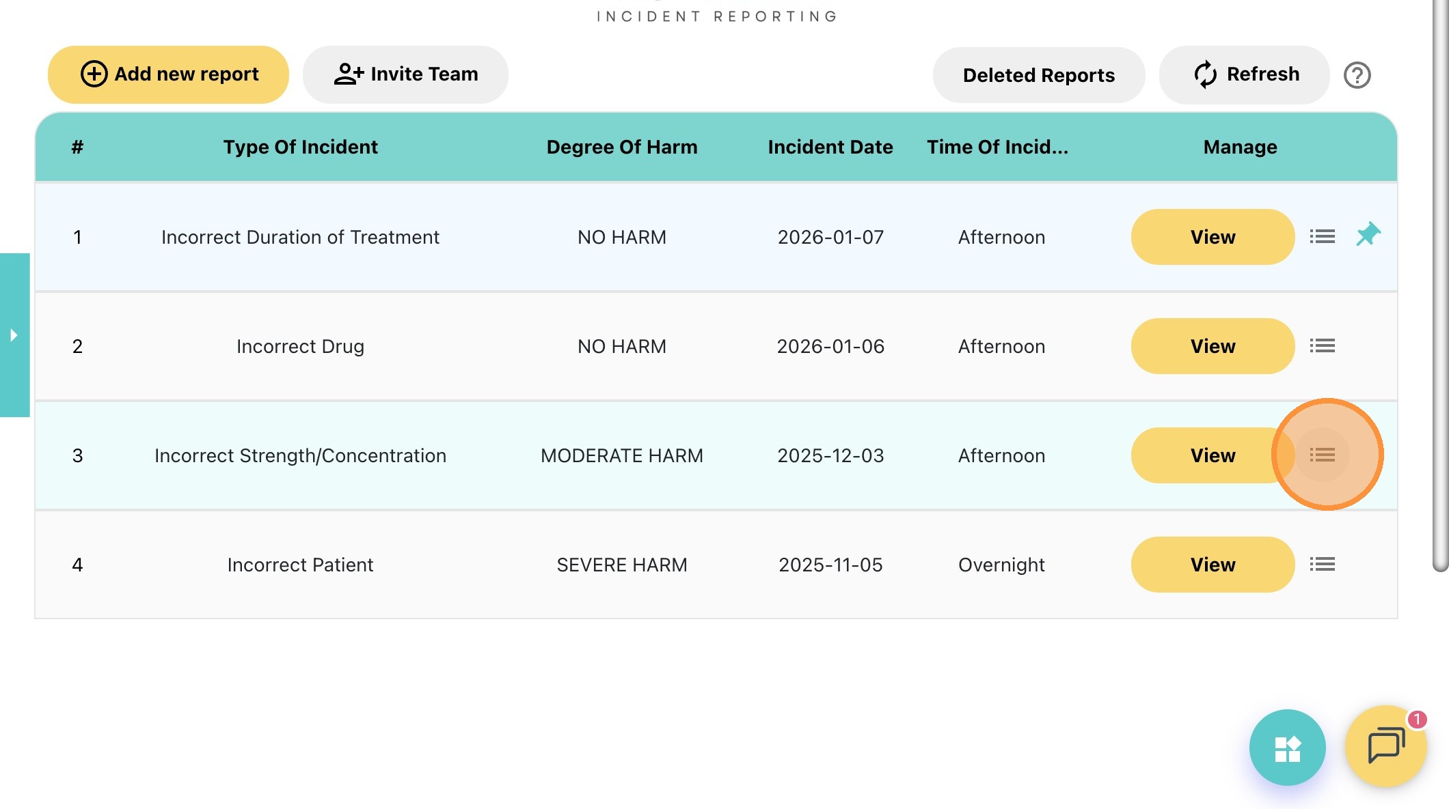Click the vertical page scrollbar
The image size is (1449, 809).
click(x=1440, y=287)
